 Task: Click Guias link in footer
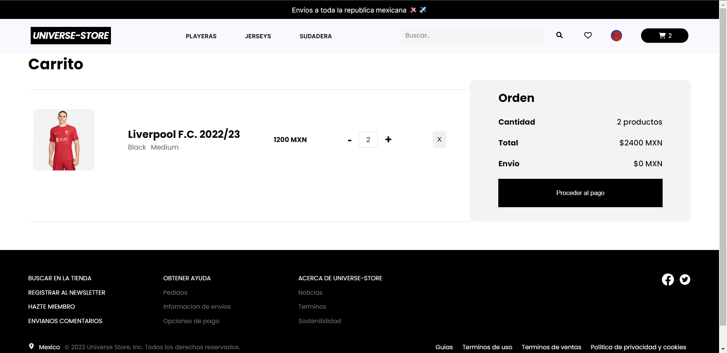[444, 347]
